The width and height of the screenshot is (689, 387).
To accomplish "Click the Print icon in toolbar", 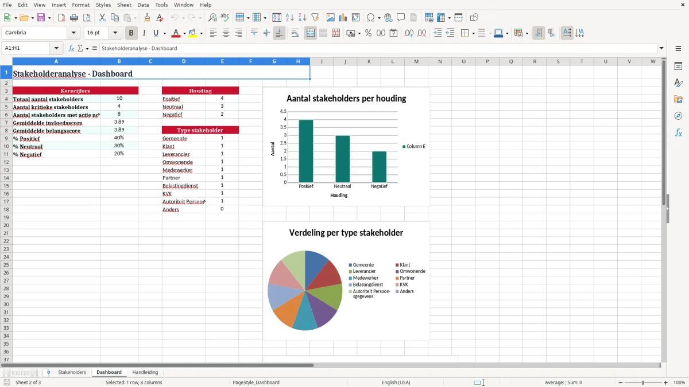I will point(74,18).
